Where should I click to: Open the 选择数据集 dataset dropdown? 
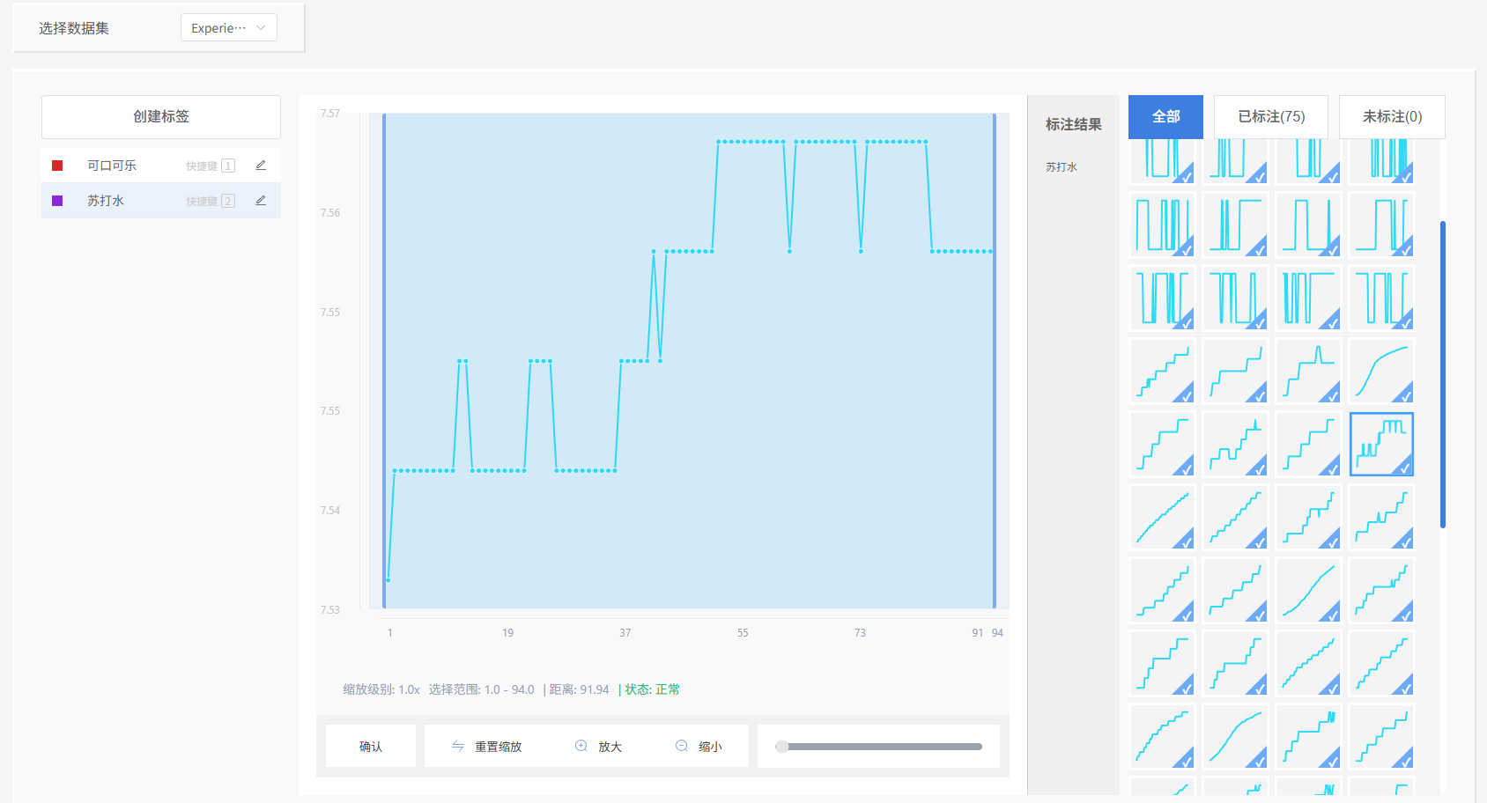coord(228,27)
